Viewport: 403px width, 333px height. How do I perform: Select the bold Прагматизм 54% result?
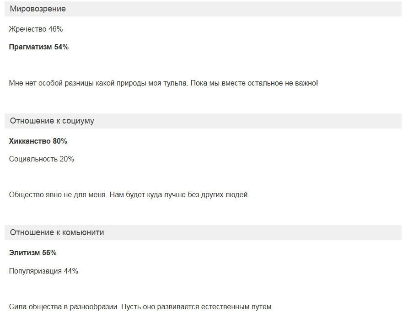tap(39, 47)
